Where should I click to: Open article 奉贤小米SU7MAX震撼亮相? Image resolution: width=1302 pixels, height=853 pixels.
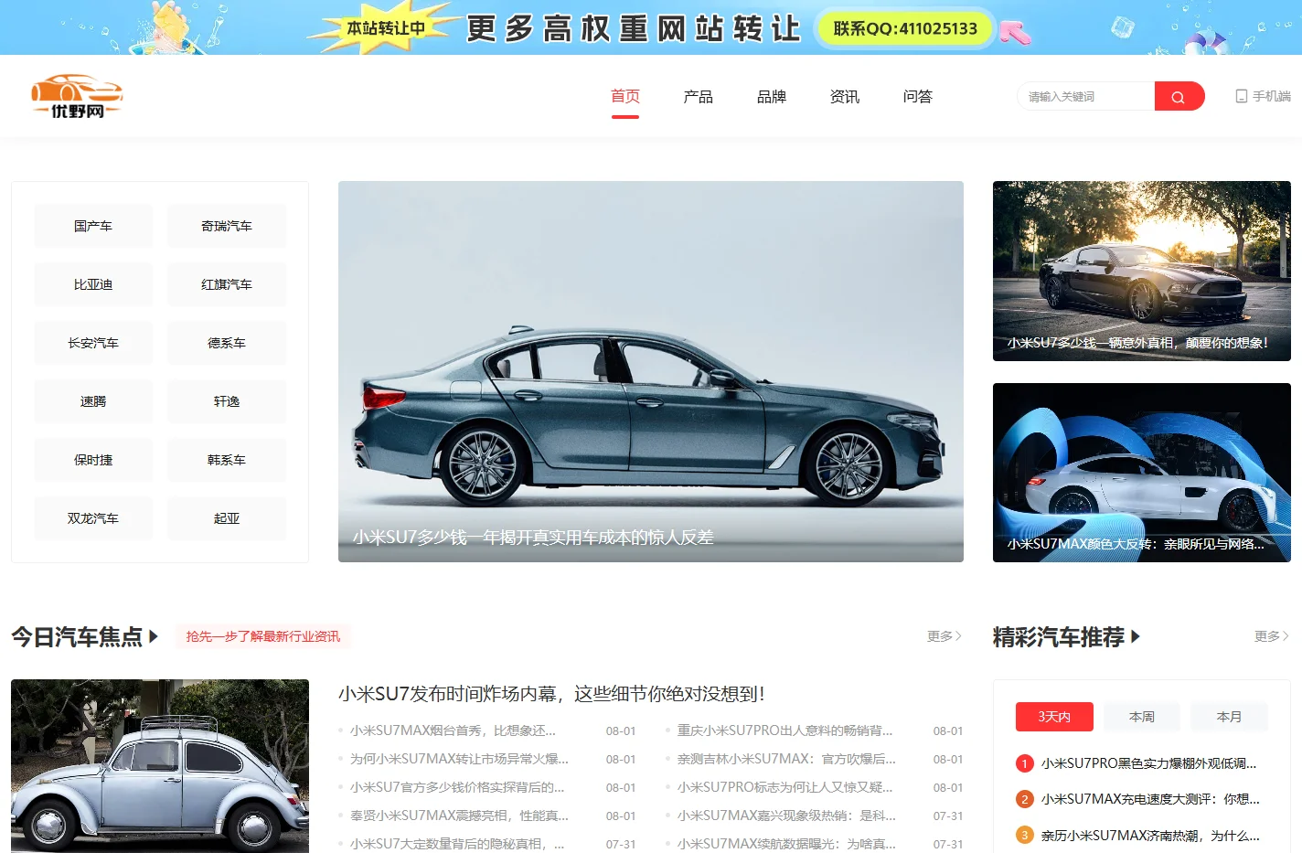(x=459, y=816)
